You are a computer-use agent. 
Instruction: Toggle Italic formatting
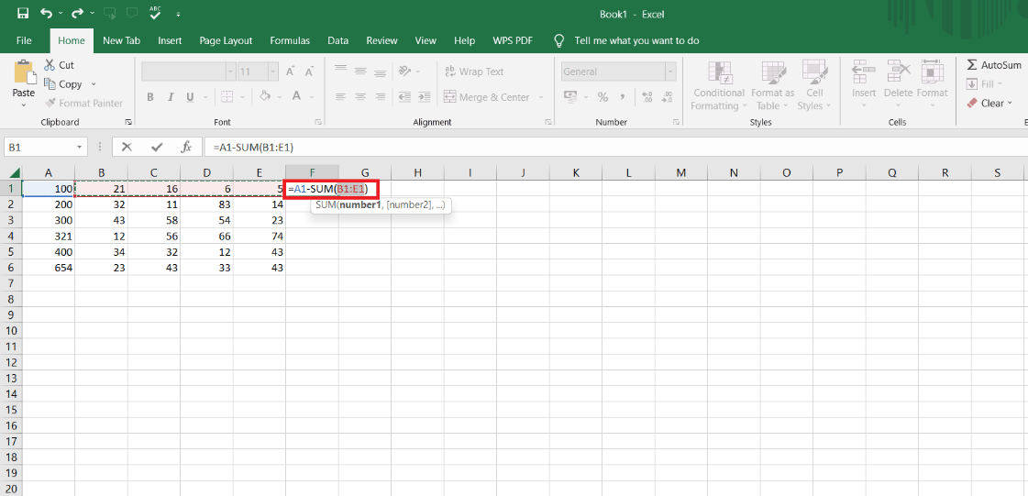tap(171, 97)
